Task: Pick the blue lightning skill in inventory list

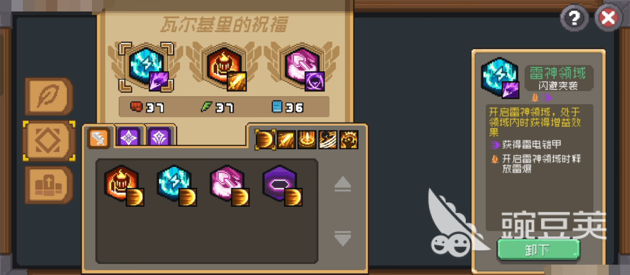Action: coord(176,185)
